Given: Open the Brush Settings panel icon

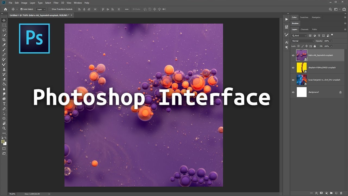Looking at the screenshot, I should click(x=287, y=35).
